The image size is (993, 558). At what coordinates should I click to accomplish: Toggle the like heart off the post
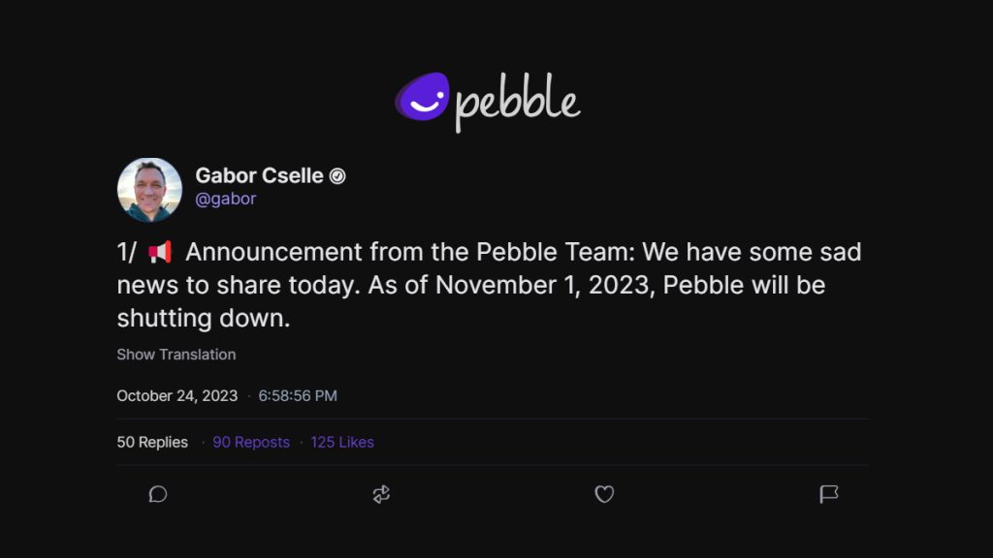(604, 494)
